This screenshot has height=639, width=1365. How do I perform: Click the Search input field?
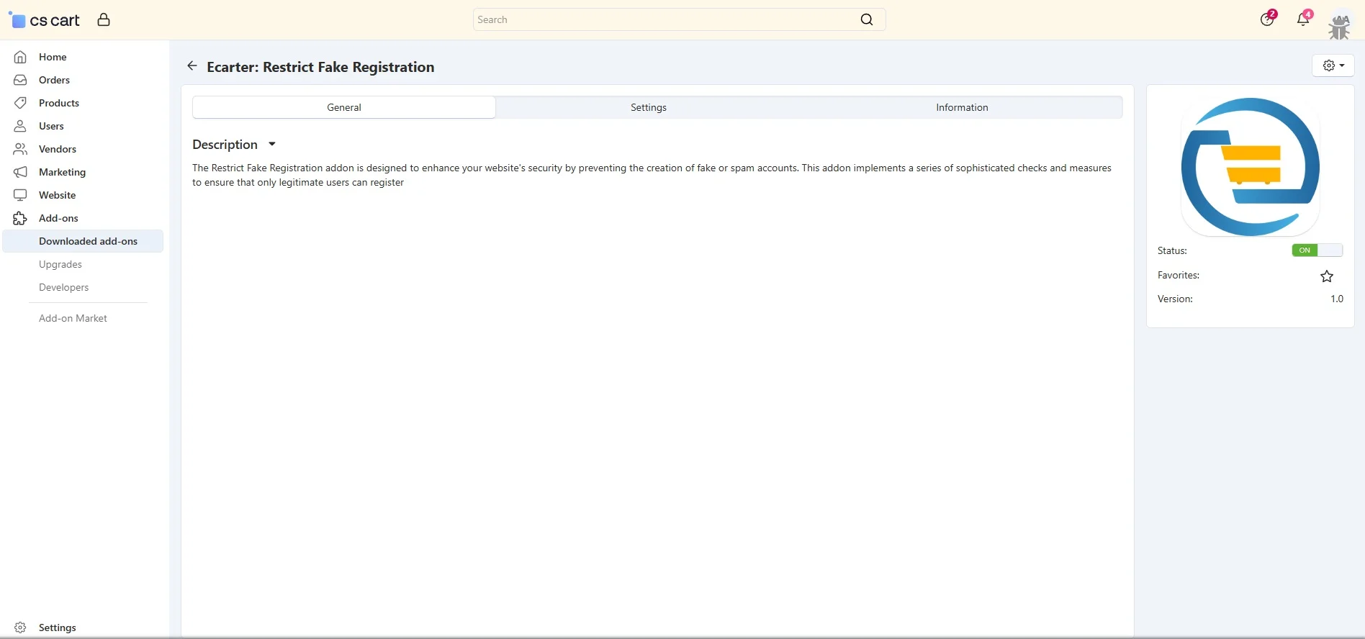[662, 19]
